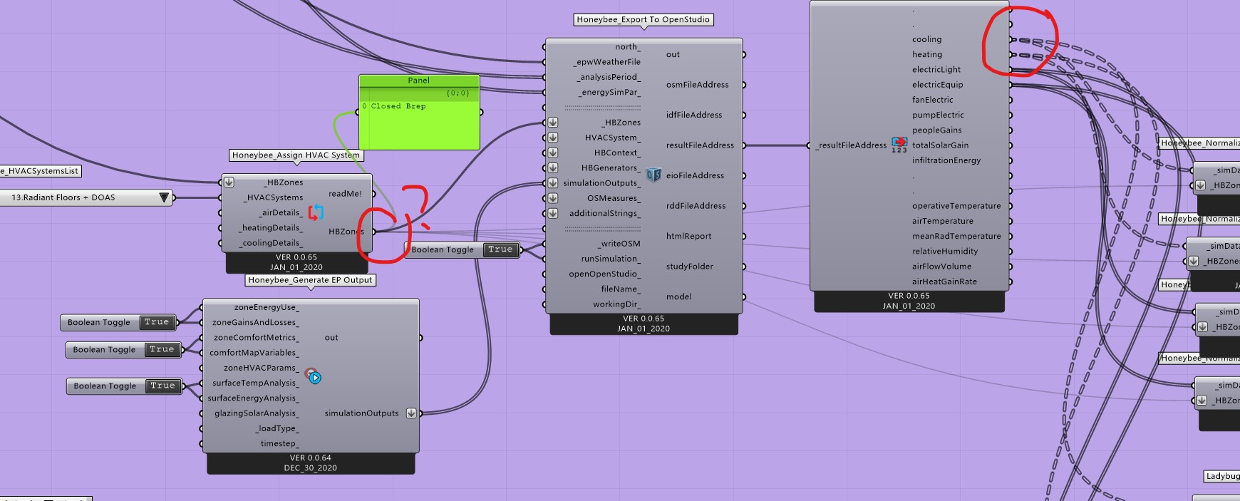
Task: Click the fanElectric output parameter
Action: tap(932, 100)
